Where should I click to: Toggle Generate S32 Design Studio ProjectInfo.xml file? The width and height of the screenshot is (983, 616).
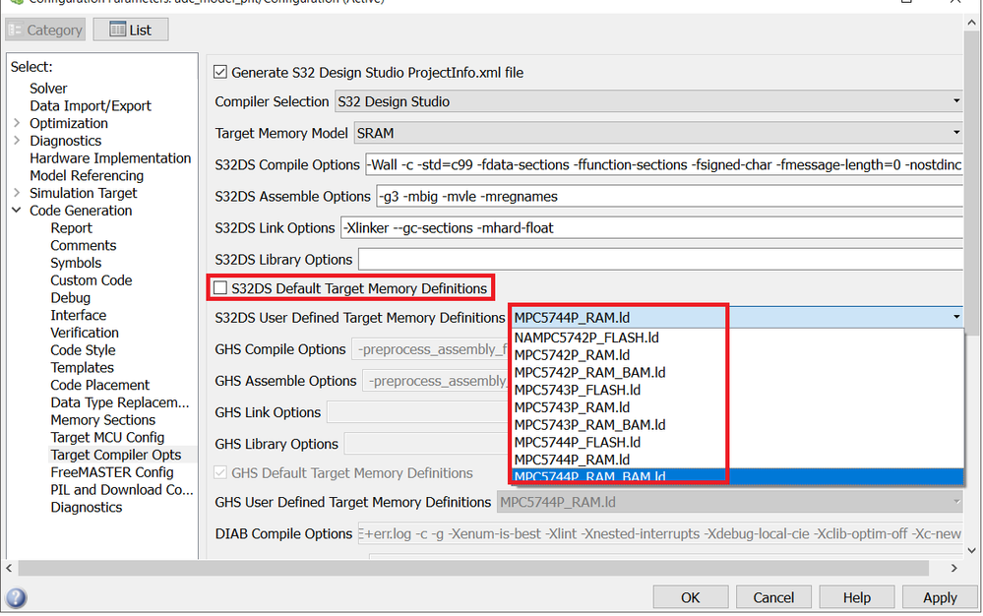pos(220,72)
